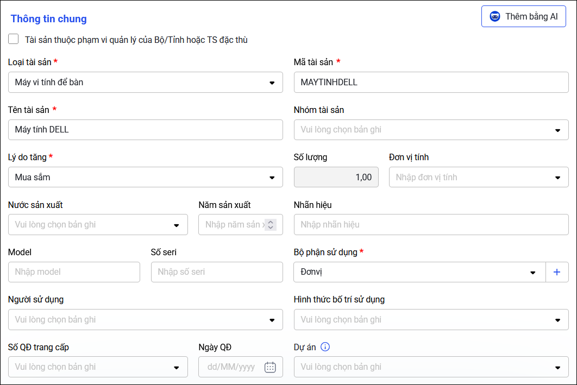Tick the Tài sản thuộc phạm vi quản lý checkbox

14,39
